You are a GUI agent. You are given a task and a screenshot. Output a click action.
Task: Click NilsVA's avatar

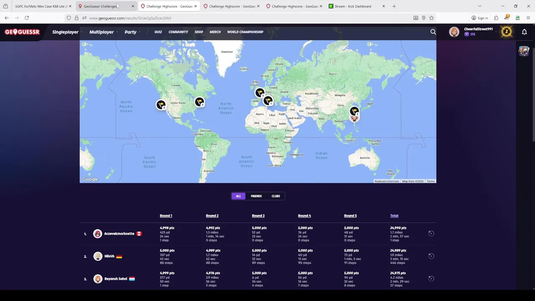pos(98,256)
